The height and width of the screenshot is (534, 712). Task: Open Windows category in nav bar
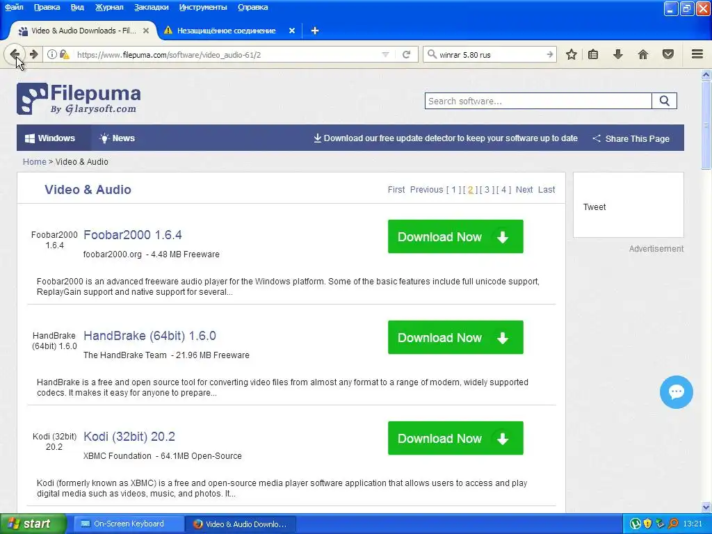(x=50, y=138)
